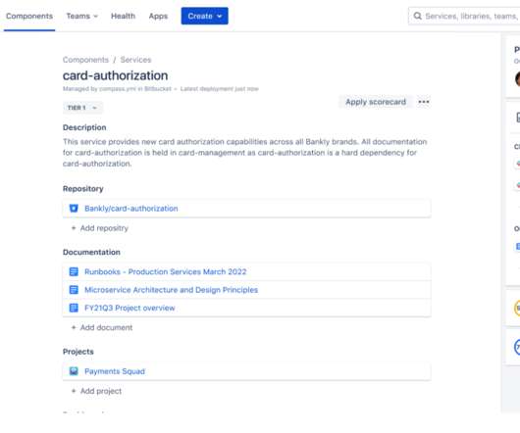Click the document icon next to Runbooks
Image resolution: width=520 pixels, height=433 pixels.
(74, 271)
